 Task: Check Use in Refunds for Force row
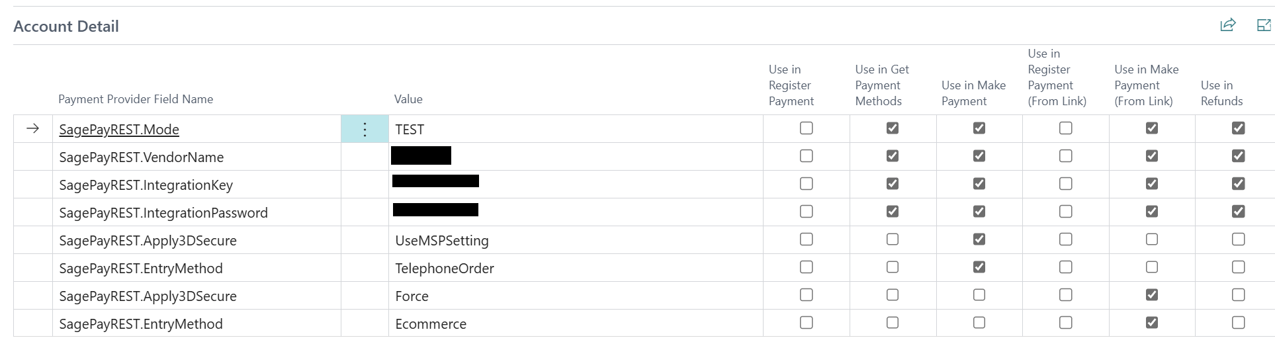1238,295
